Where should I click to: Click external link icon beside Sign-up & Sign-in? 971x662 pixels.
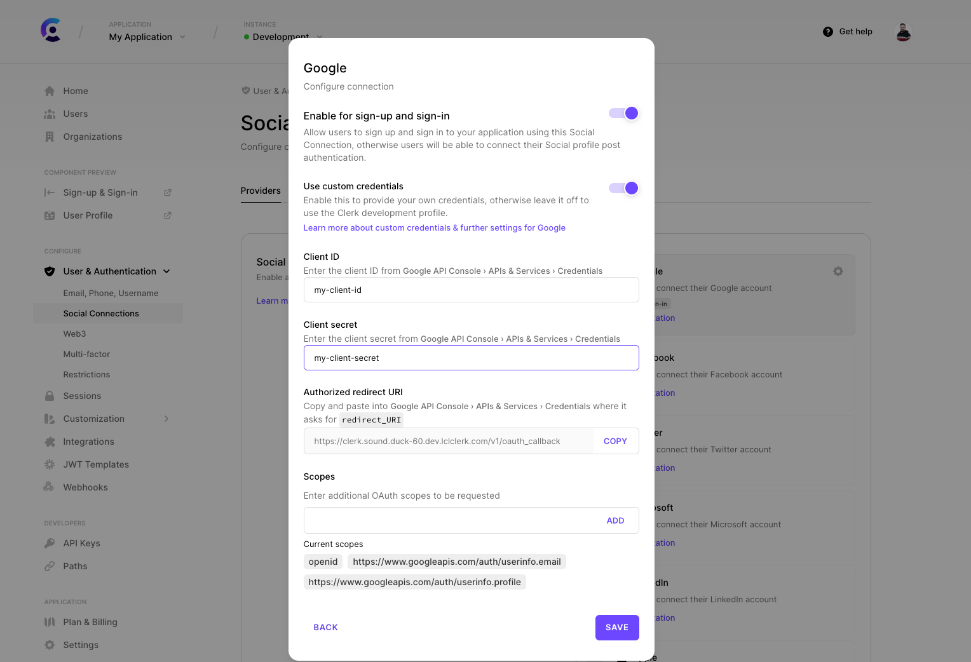click(x=168, y=193)
